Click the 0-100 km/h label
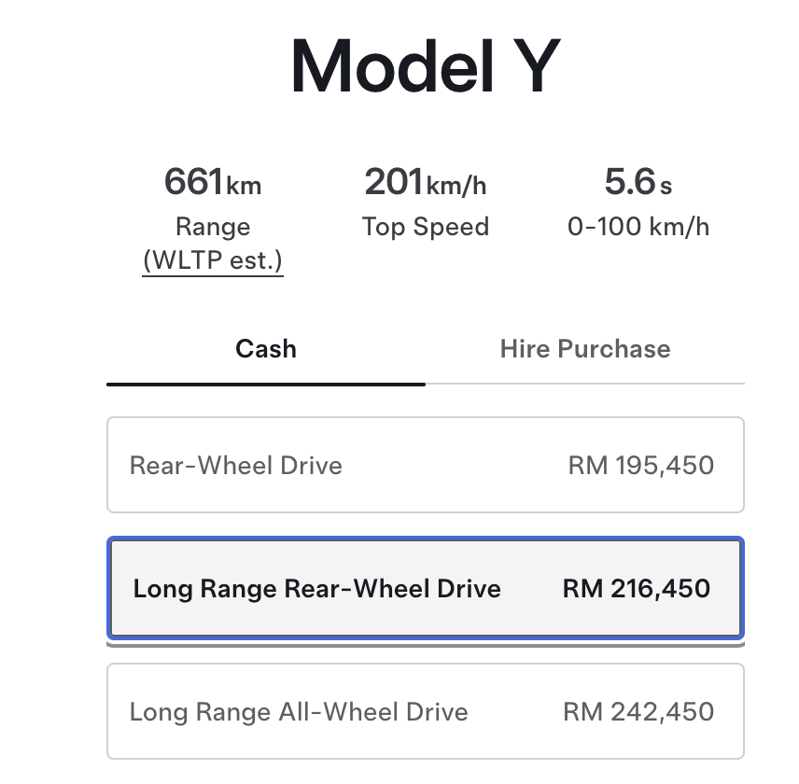 [x=638, y=227]
